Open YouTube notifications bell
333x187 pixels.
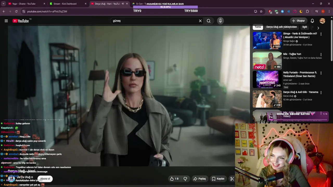[x=312, y=21]
